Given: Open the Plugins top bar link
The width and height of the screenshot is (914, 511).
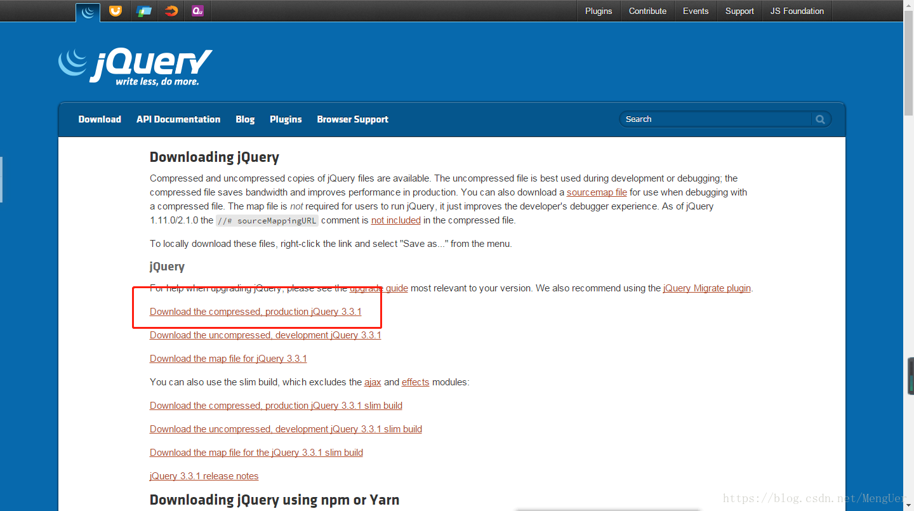Looking at the screenshot, I should click(x=599, y=11).
